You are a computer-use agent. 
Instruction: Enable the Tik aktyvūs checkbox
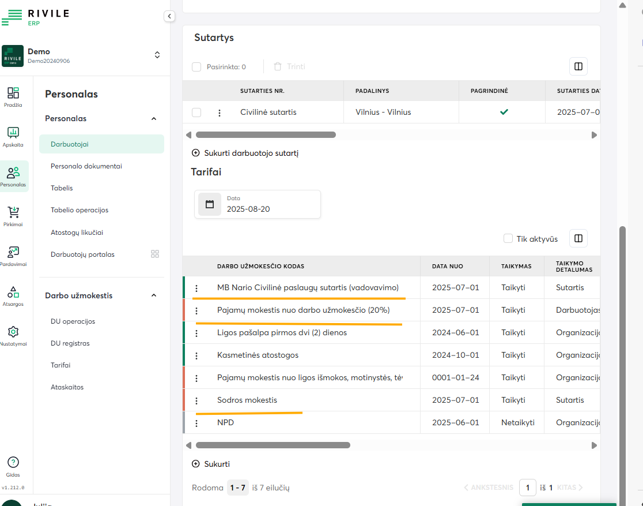(x=508, y=239)
